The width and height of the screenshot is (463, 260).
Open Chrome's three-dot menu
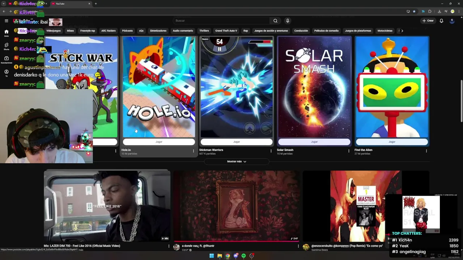pyautogui.click(x=458, y=11)
